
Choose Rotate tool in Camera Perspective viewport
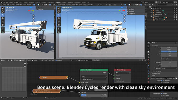[x=59, y=18]
